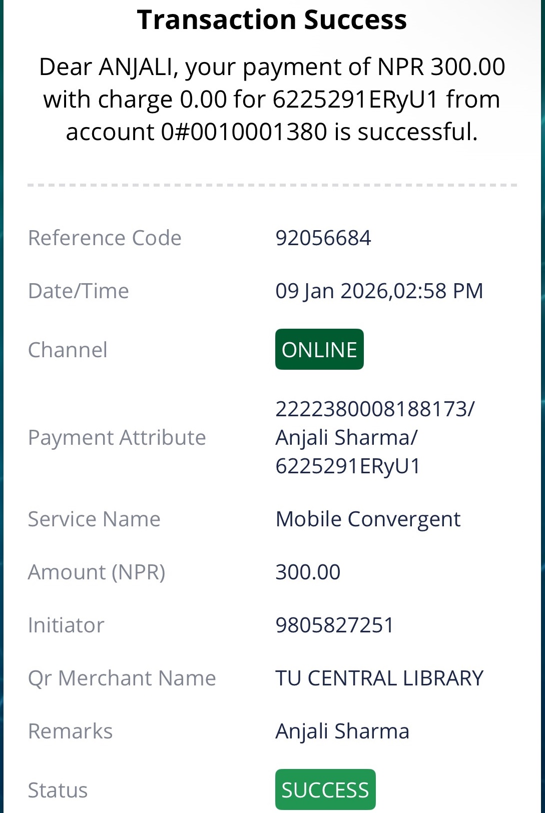Click the green SUCCESS status badge
545x813 pixels.
pos(325,789)
